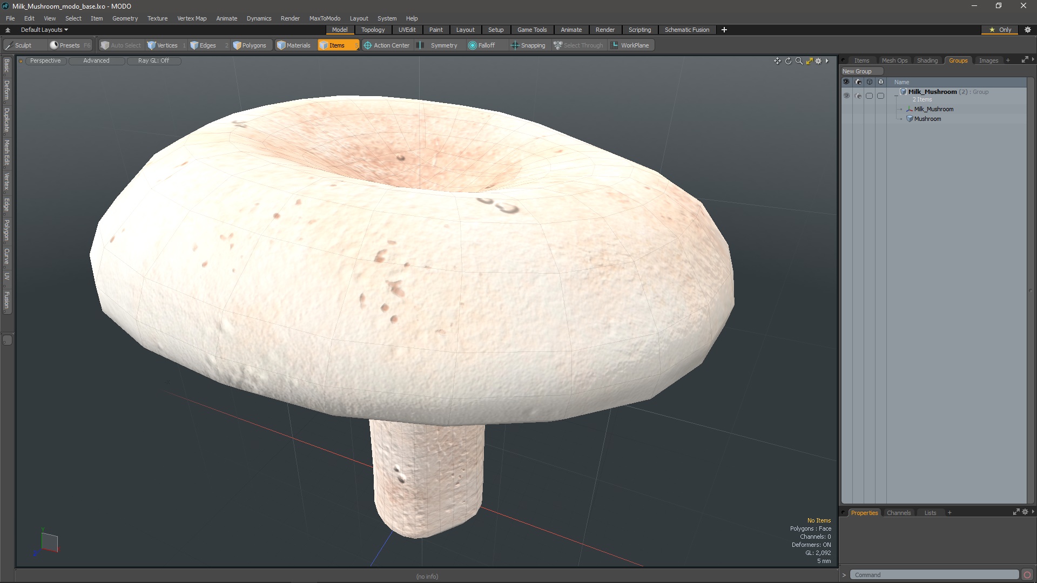
Task: Open Action Center options
Action: tap(387, 45)
